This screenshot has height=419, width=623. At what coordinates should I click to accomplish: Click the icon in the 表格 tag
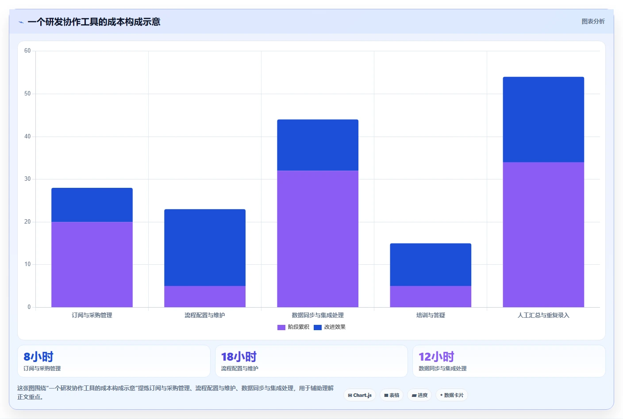pyautogui.click(x=386, y=396)
